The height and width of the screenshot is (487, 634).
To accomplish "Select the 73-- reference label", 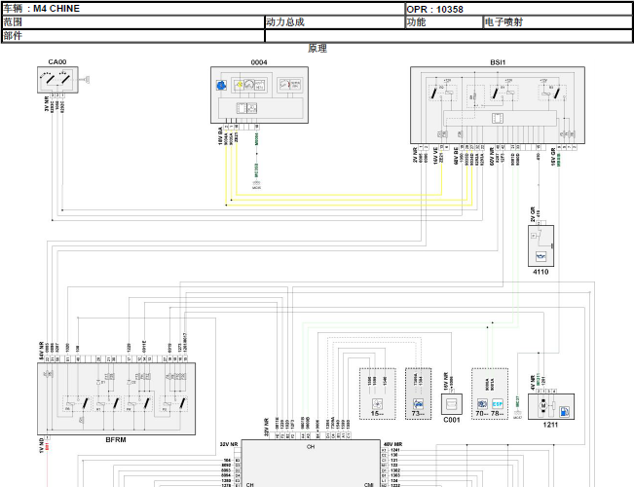I will [x=418, y=413].
